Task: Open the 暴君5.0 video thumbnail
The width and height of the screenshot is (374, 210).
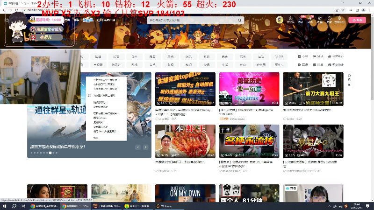Action: click(x=313, y=141)
